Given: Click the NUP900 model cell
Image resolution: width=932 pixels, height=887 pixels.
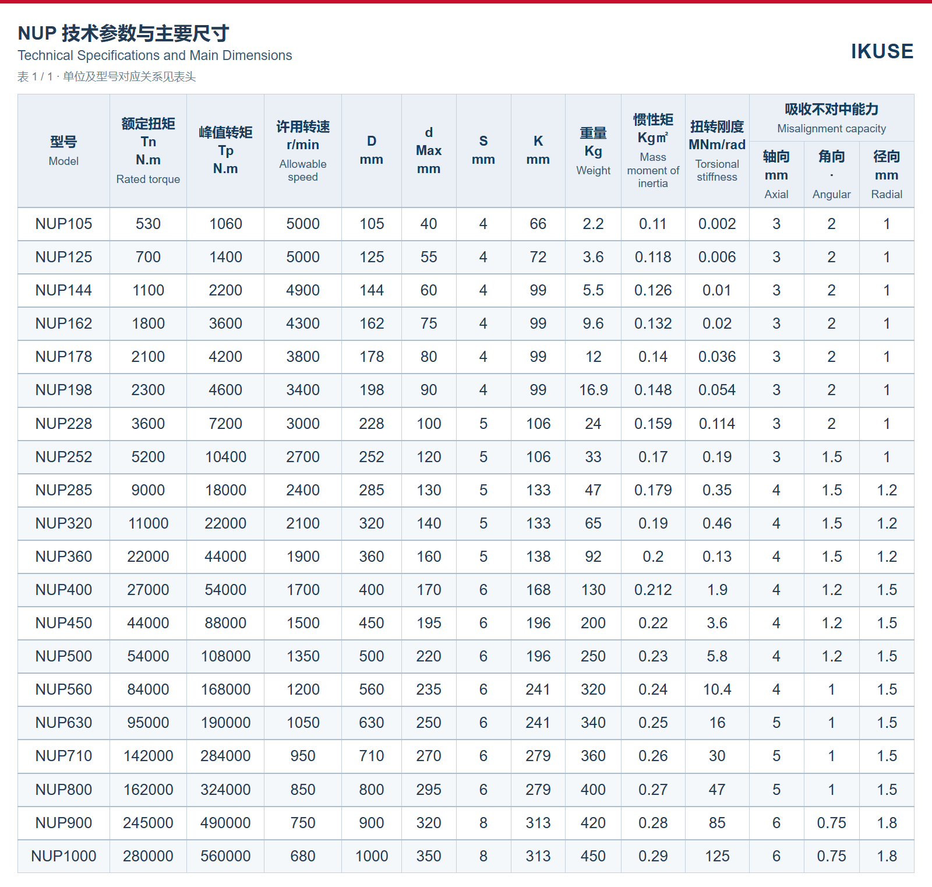Looking at the screenshot, I should pos(63,823).
